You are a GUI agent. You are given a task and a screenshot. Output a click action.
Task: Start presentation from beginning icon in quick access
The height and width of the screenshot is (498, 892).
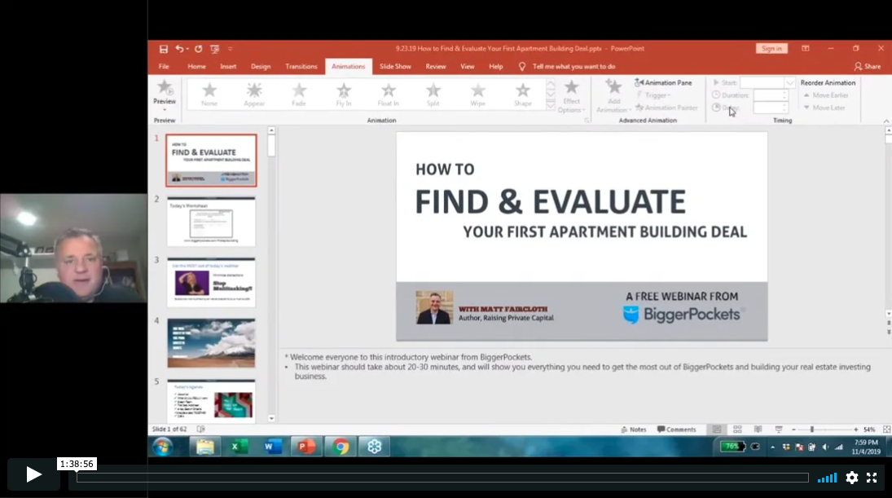point(214,49)
